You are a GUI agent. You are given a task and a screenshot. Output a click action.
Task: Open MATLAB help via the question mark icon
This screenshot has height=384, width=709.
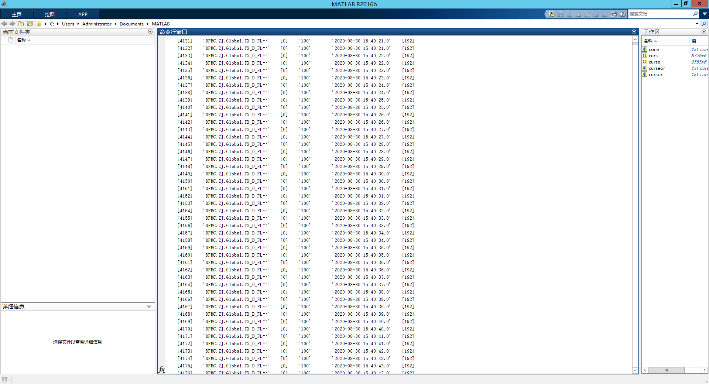click(x=623, y=14)
